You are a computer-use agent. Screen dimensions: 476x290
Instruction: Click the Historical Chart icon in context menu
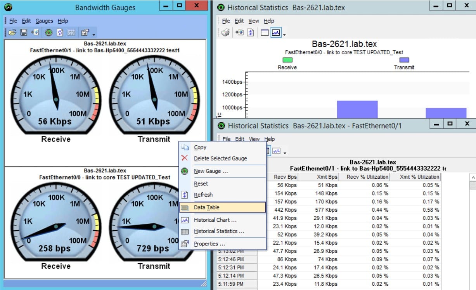point(185,220)
